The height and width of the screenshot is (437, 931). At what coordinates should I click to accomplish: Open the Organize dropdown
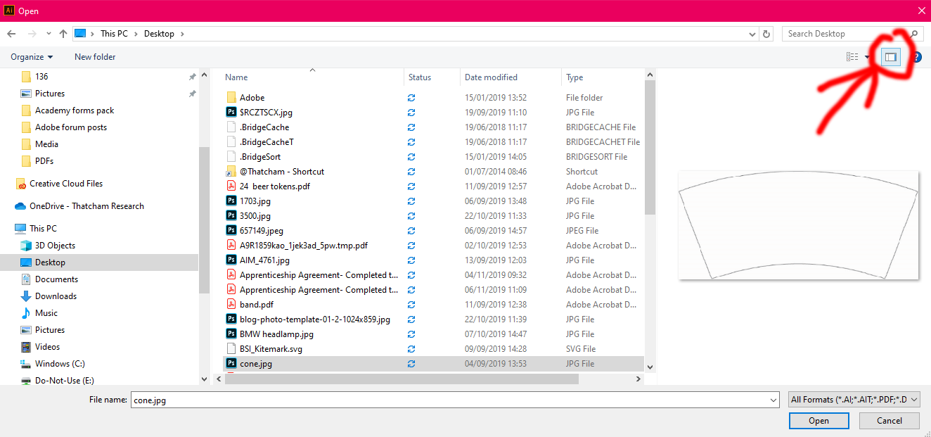(x=31, y=56)
